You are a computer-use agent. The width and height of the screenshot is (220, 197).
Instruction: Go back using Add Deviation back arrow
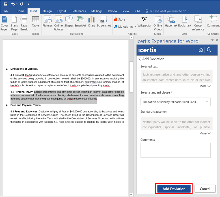(x=139, y=59)
